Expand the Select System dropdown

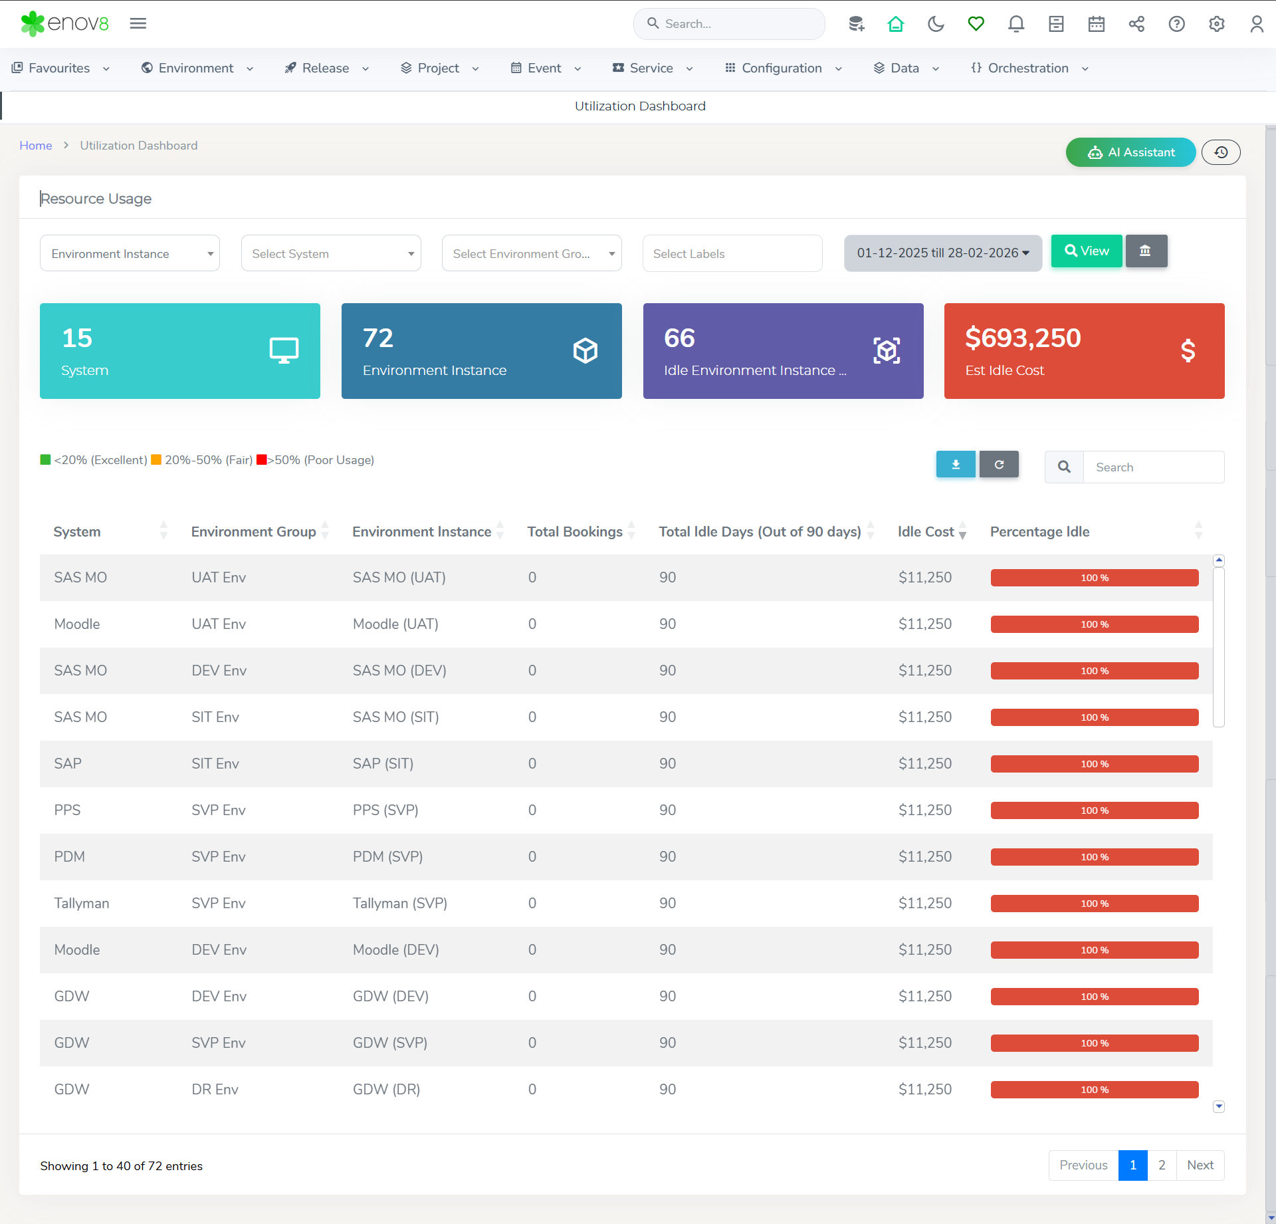(x=331, y=253)
